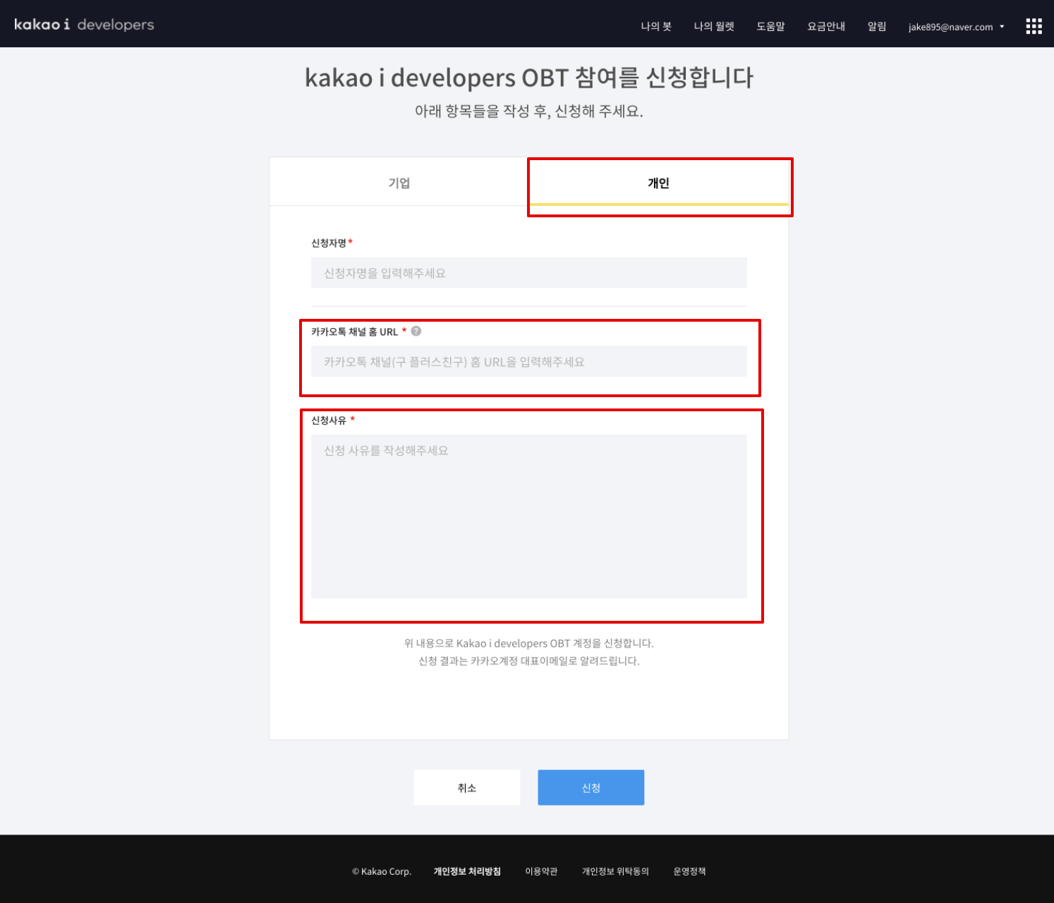Open the 운영정책 footer link
Viewport: 1054px width, 903px height.
coord(689,871)
